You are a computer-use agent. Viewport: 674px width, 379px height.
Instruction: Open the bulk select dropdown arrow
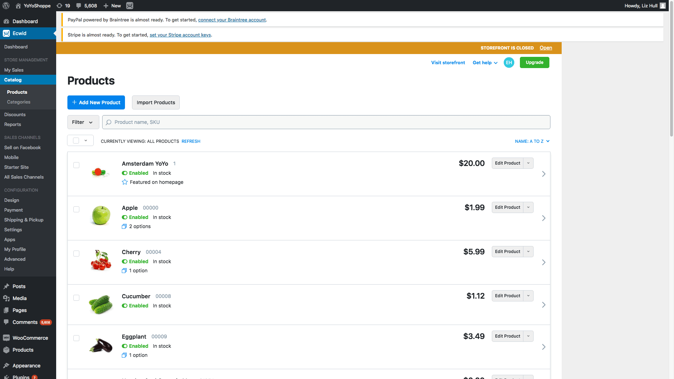(86, 140)
